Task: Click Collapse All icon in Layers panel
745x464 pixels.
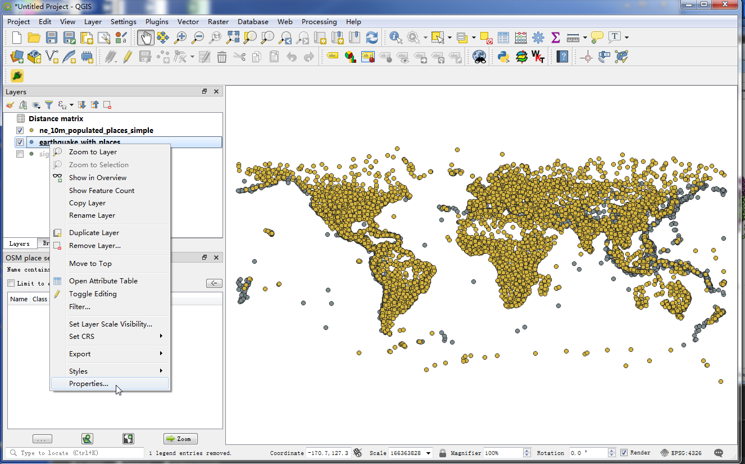Action: 94,105
